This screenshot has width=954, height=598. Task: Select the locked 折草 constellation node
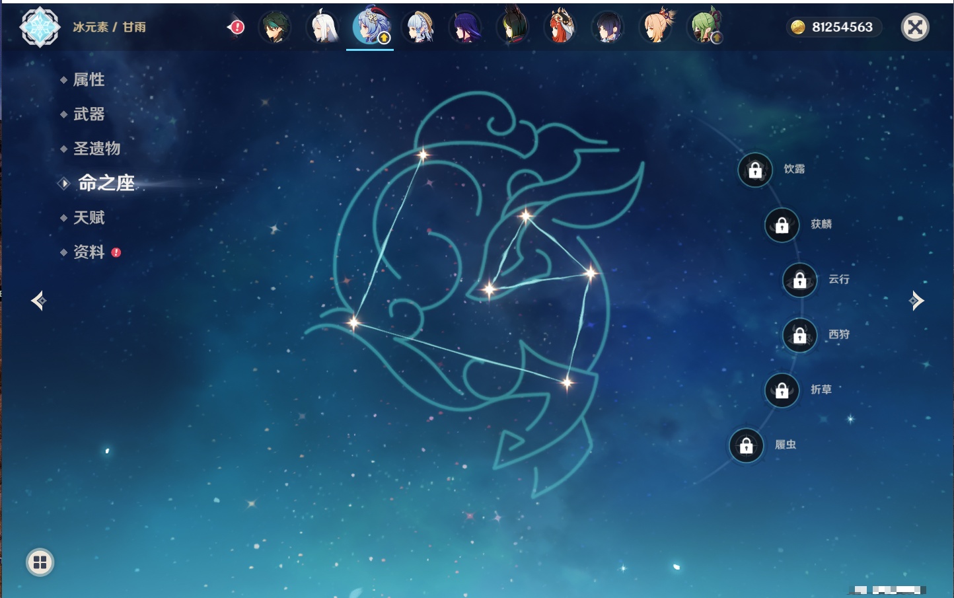tap(782, 391)
